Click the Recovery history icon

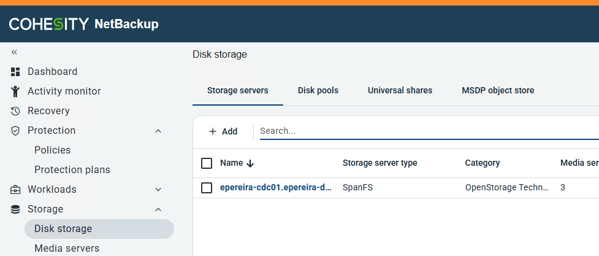16,111
